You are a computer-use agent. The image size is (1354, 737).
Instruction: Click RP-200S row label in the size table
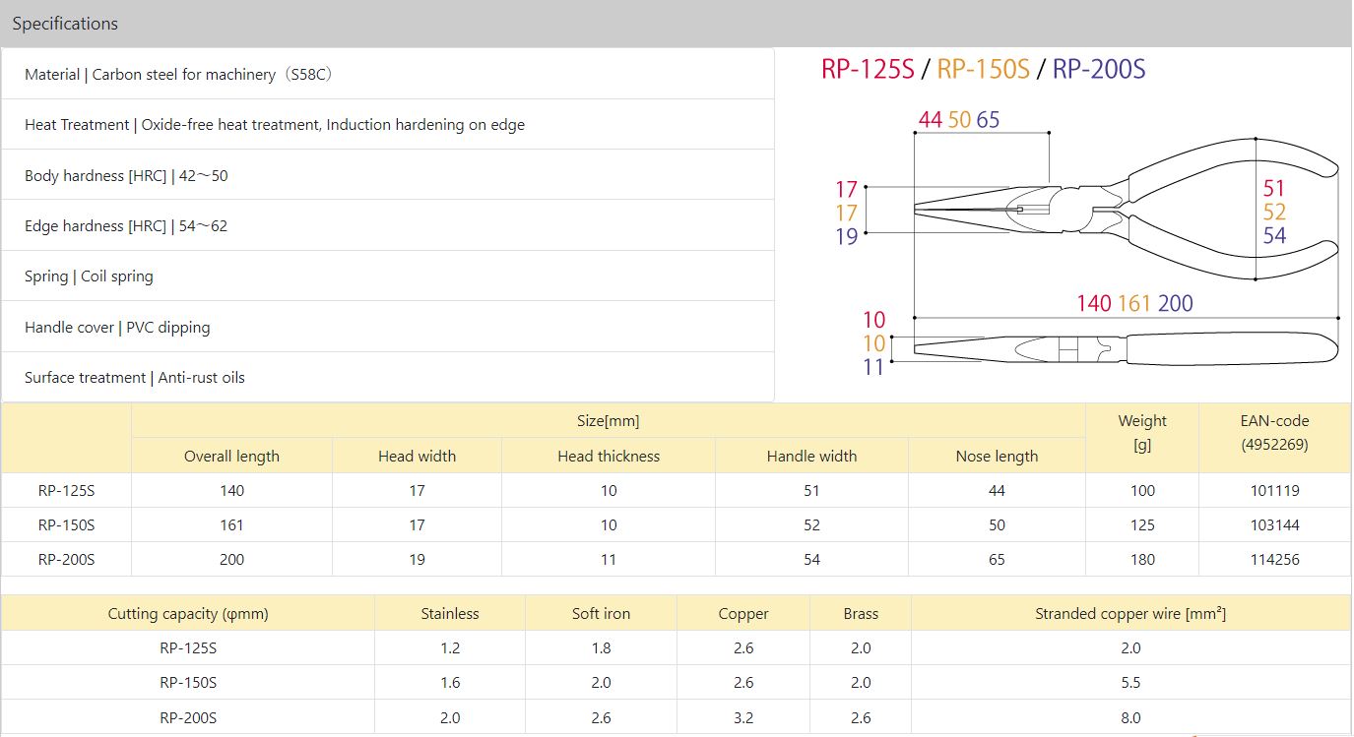tap(66, 560)
